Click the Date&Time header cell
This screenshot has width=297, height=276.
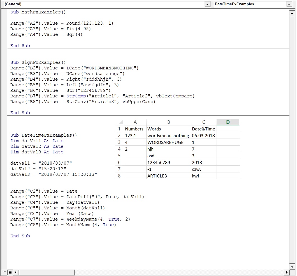coord(203,129)
